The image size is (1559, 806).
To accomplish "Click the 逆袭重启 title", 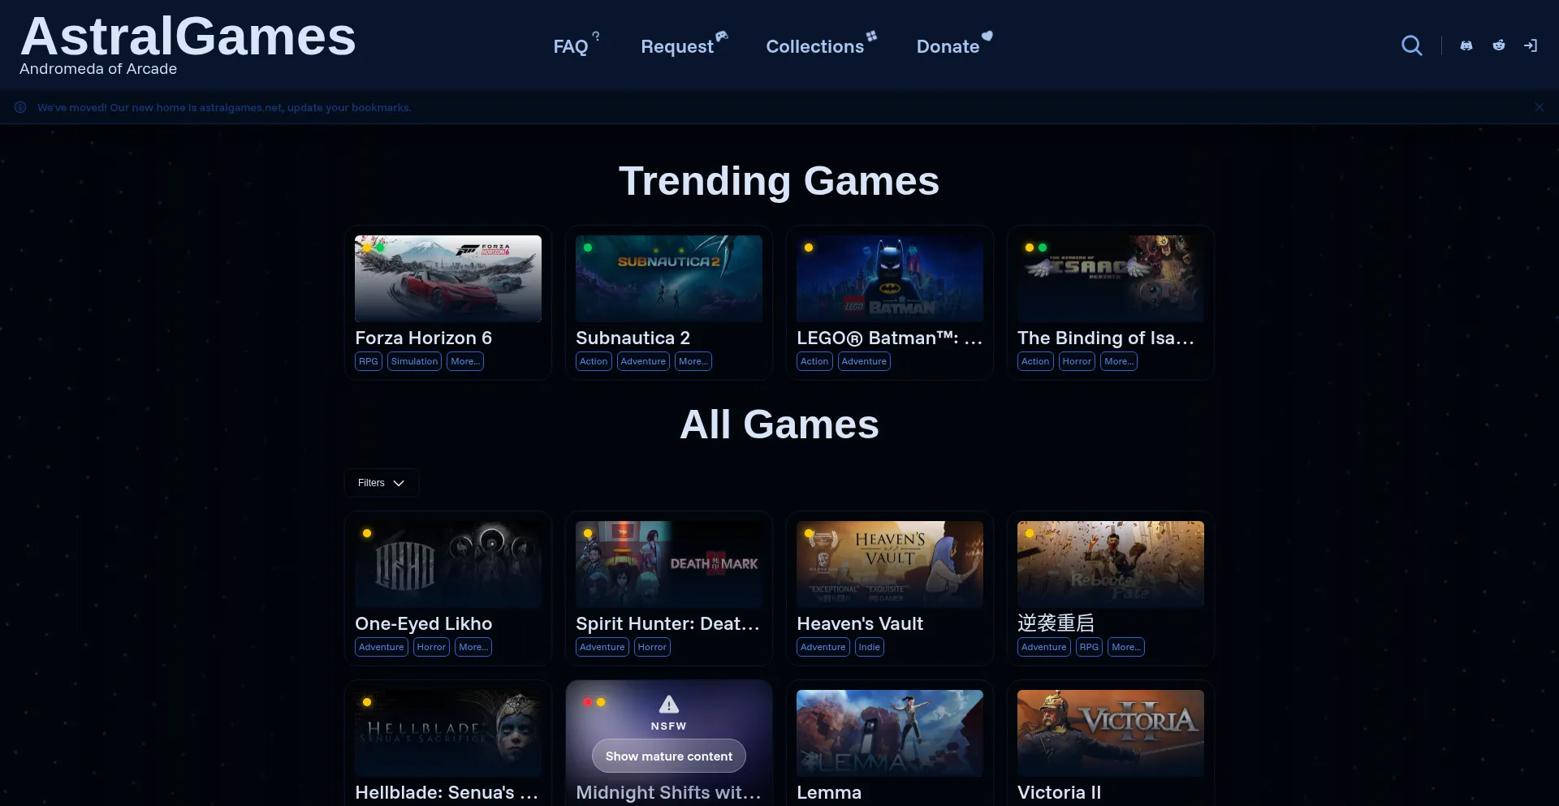I will coord(1056,623).
